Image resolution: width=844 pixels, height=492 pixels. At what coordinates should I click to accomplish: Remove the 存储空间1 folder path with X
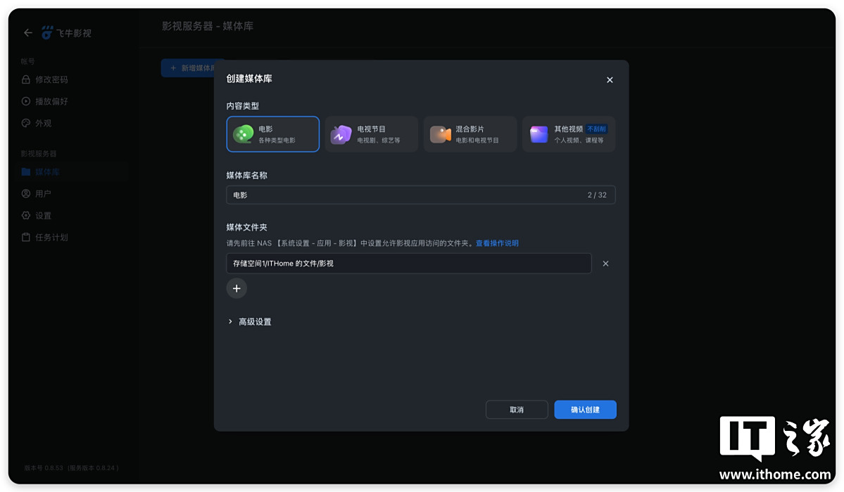pos(605,264)
